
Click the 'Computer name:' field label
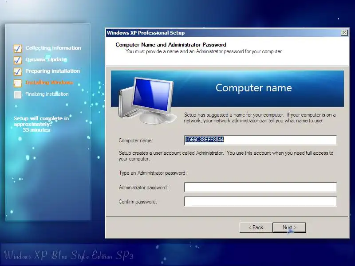[136, 141]
